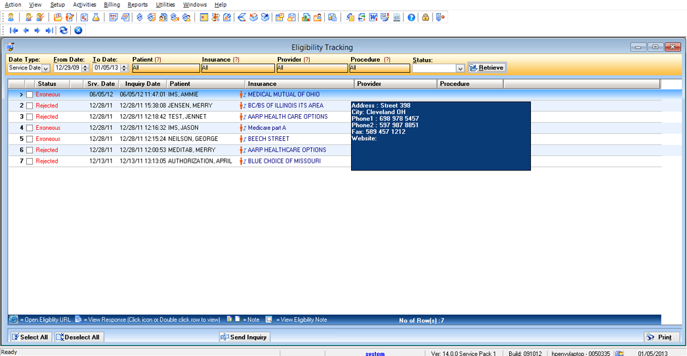Click the scheduler calendar grid icon
The image size is (687, 356).
pyautogui.click(x=204, y=18)
